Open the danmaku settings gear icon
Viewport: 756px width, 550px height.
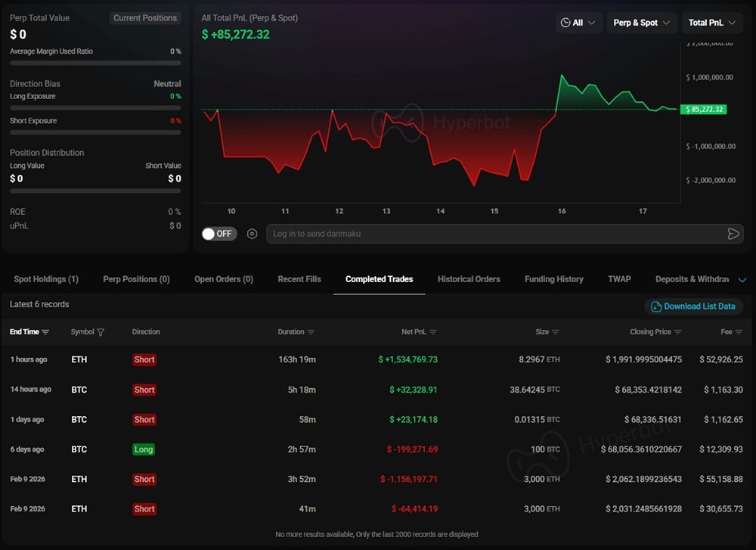point(252,234)
